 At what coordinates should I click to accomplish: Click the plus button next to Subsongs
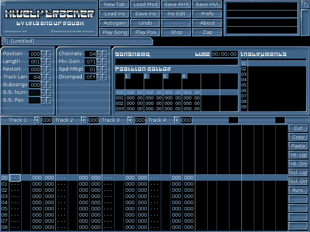point(43,85)
